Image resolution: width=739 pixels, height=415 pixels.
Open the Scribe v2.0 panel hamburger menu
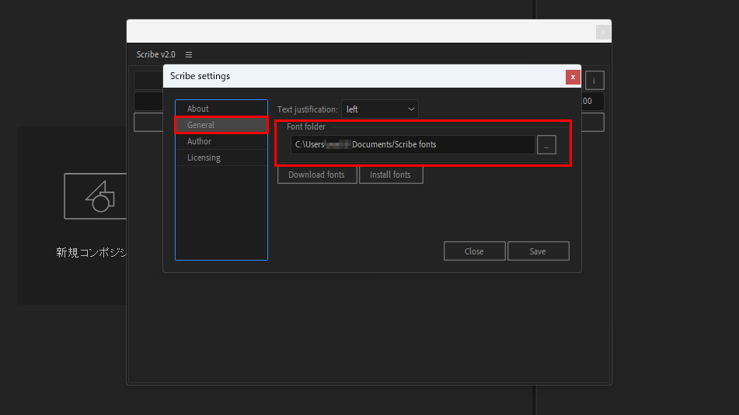click(189, 54)
